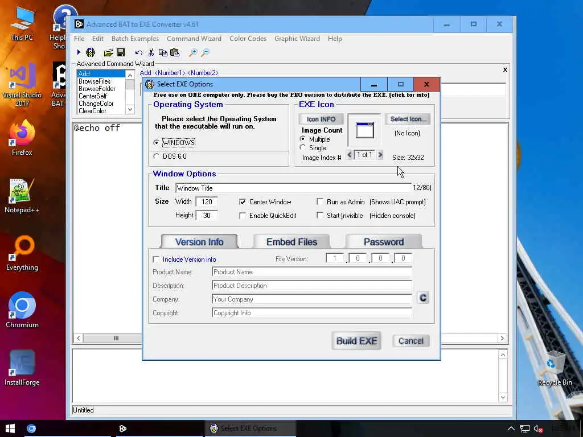This screenshot has width=583, height=437.
Task: Open the Color Codes menu
Action: pyautogui.click(x=248, y=39)
